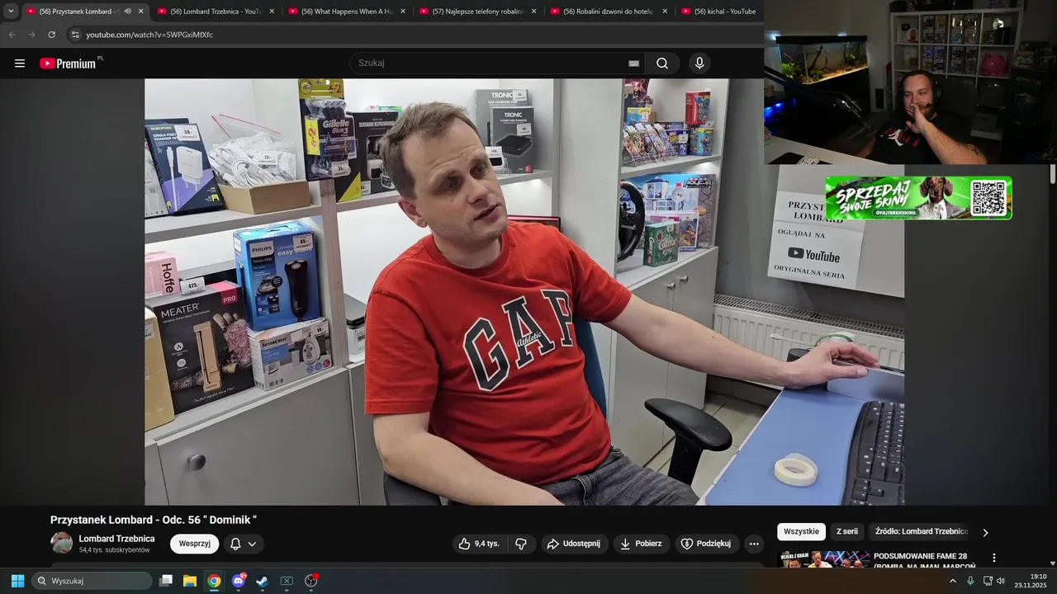Screen dimensions: 1057x594
Task: Switch to kichal - YouTube tab
Action: pyautogui.click(x=718, y=12)
